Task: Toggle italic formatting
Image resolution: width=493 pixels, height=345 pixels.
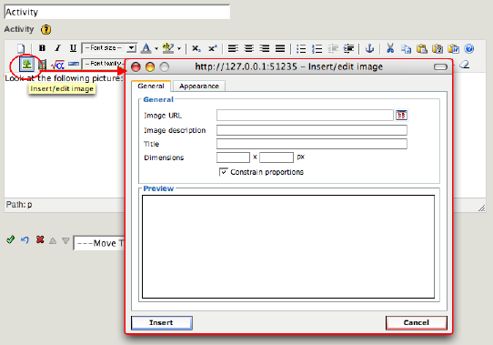Action: [x=57, y=48]
